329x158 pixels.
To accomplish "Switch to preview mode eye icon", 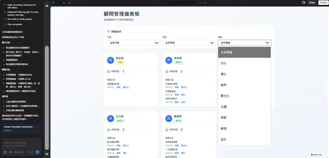I will (x=53, y=3).
